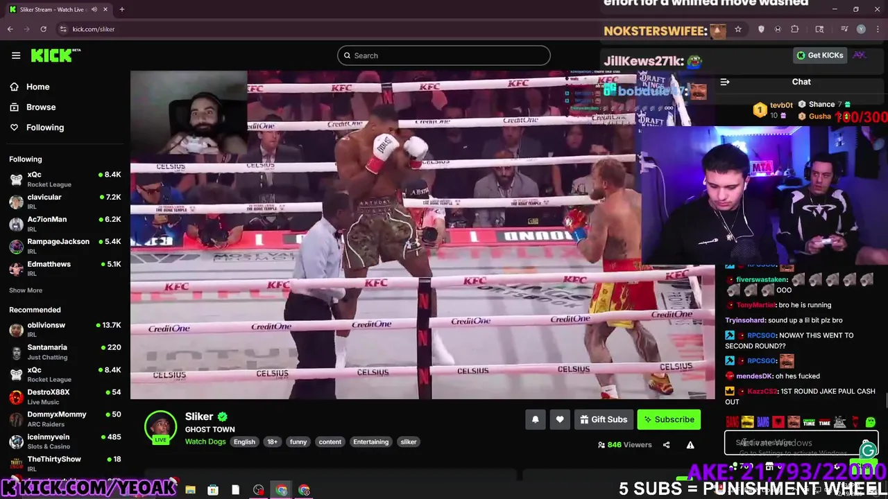Click the Kick search field
The image size is (888, 499).
(x=444, y=55)
